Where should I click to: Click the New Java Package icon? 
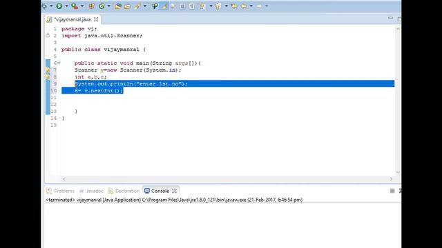click(92, 6)
